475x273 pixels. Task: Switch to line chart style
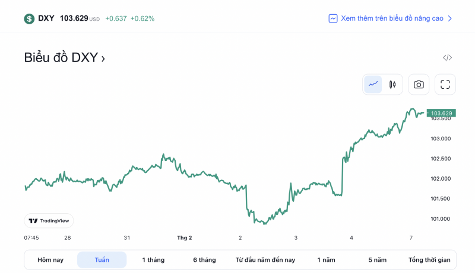point(373,84)
